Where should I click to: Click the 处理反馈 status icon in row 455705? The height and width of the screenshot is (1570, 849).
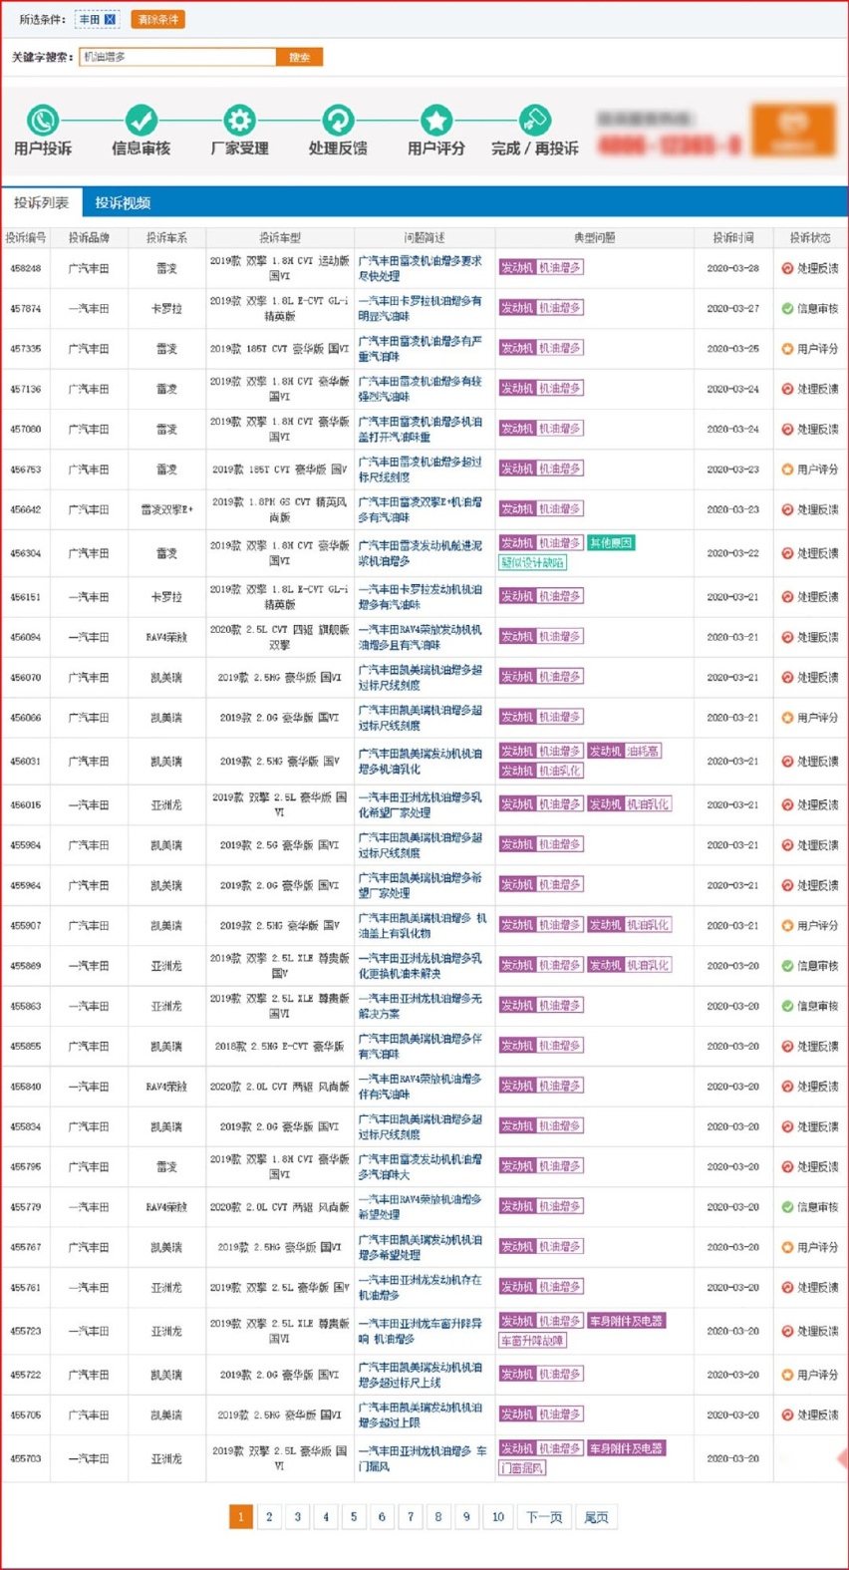point(787,1414)
